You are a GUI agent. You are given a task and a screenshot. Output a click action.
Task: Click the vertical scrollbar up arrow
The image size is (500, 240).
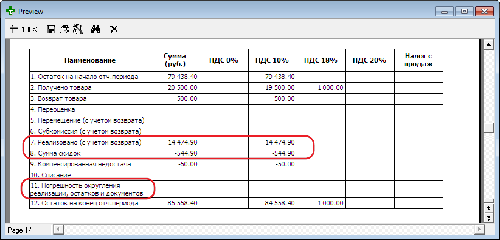coord(488,44)
